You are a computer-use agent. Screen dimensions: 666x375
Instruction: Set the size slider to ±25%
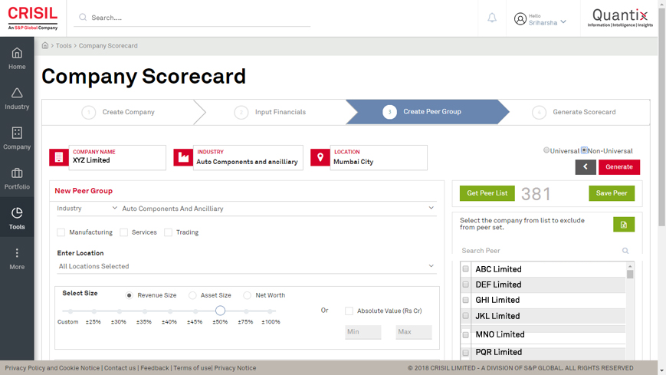coord(93,311)
